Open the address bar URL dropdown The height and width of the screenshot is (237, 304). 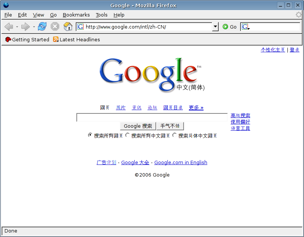215,27
